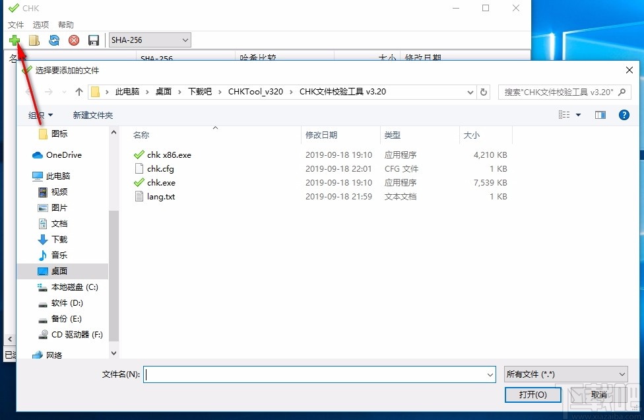Toggle the preview pane icon

click(600, 115)
